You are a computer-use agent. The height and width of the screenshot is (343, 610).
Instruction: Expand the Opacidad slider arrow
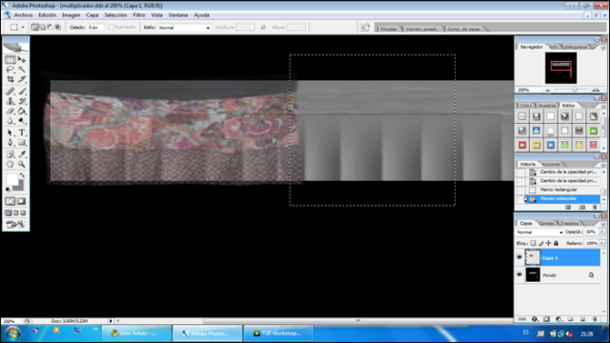601,232
